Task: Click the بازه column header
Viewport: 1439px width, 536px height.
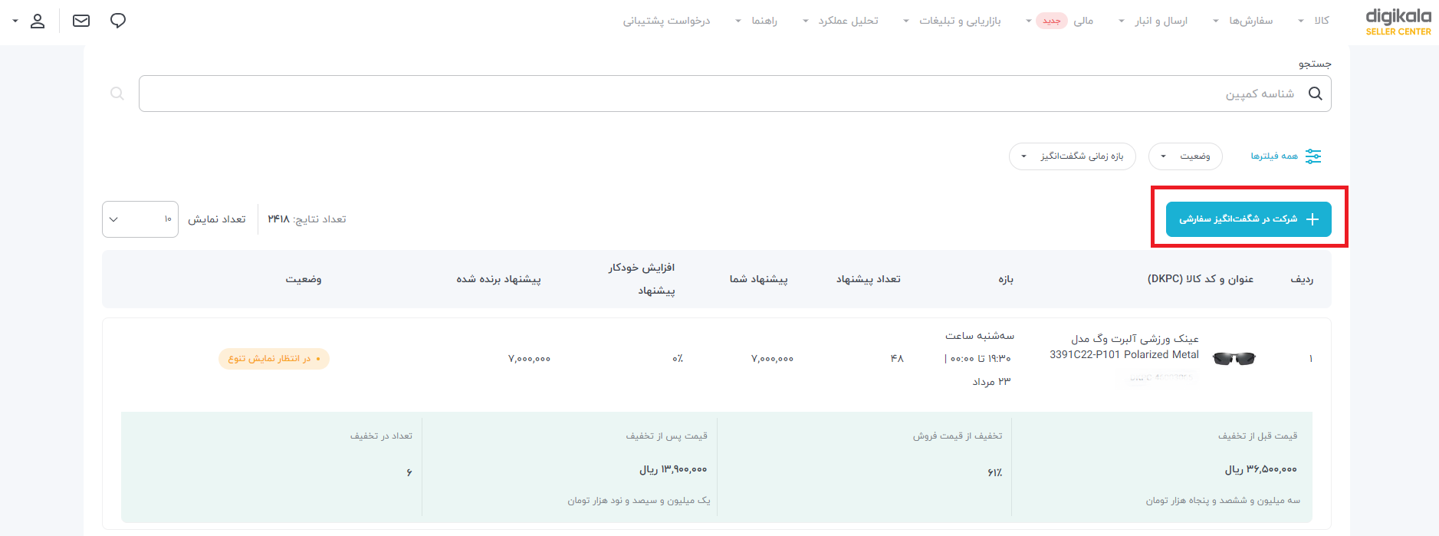Action: point(1006,279)
